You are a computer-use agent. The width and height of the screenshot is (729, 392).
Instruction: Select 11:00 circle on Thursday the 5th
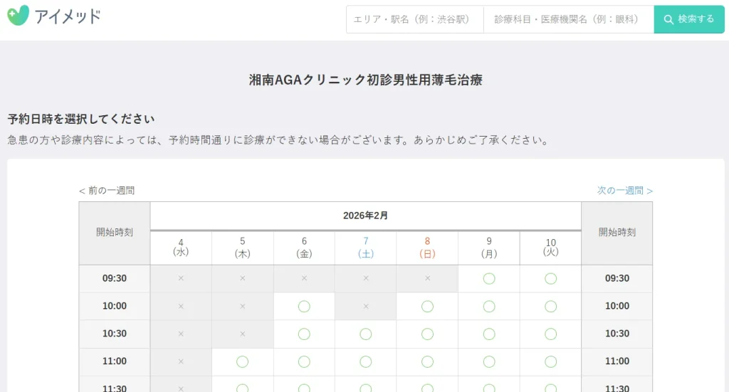pos(242,361)
